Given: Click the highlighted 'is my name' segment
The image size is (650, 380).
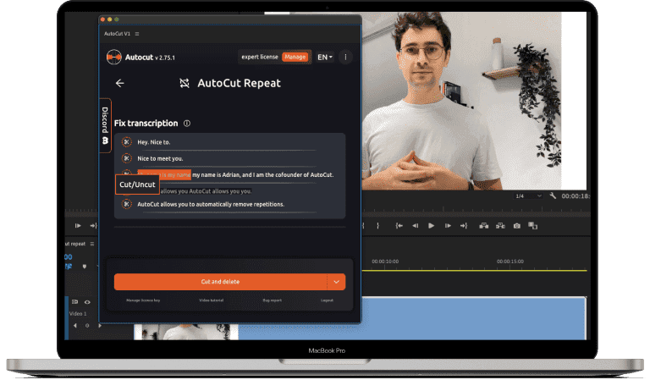Looking at the screenshot, I should pyautogui.click(x=164, y=175).
